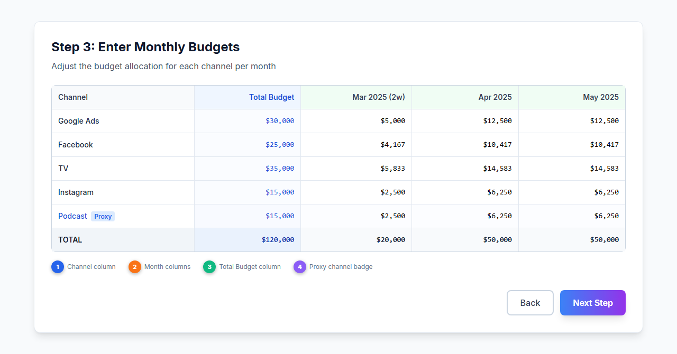
Task: Edit Facebook May 2025 cell $10,417
Action: pyautogui.click(x=572, y=145)
